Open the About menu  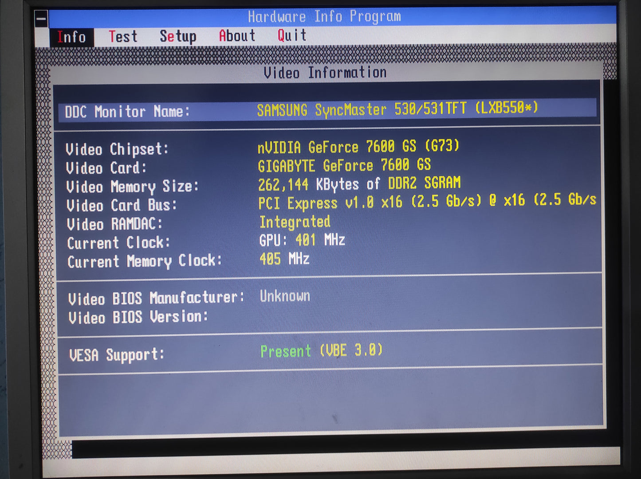coord(237,36)
